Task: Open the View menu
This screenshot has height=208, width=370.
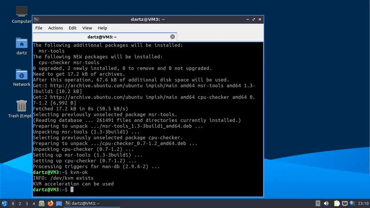Action: click(87, 28)
